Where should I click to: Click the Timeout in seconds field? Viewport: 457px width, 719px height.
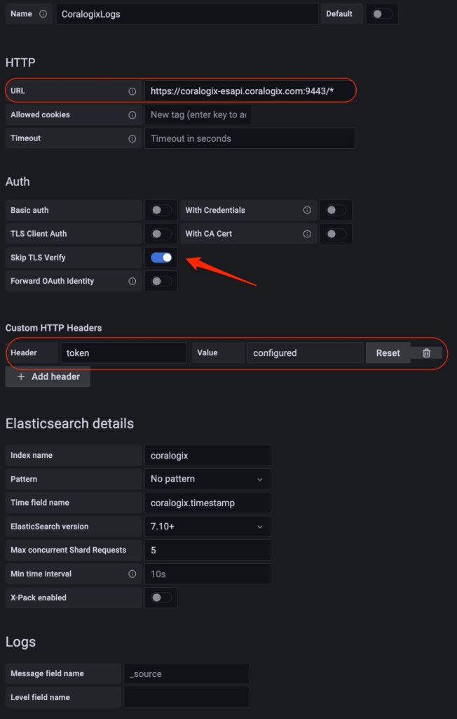(x=250, y=138)
